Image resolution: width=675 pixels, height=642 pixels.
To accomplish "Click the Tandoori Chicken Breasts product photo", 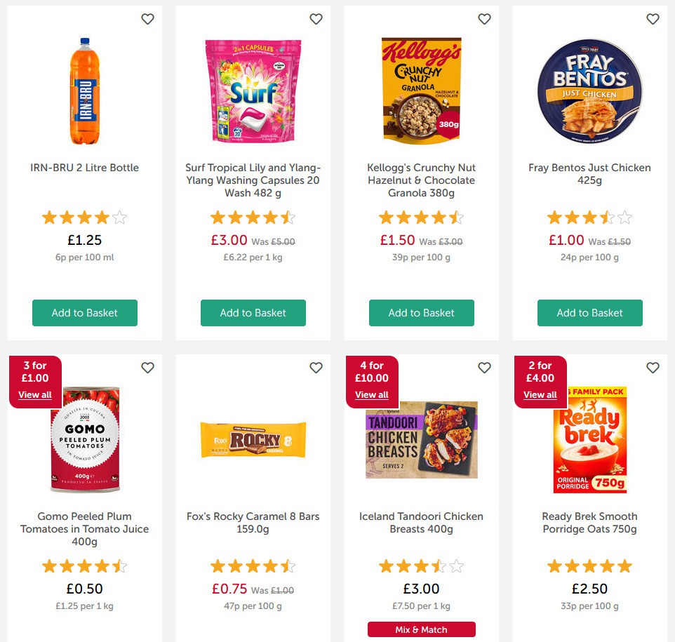I will [x=421, y=439].
